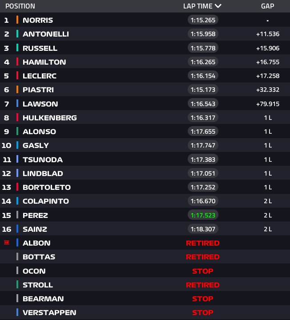This screenshot has height=320, width=290.
Task: Open the LINDBLAD driver entry
Action: (x=145, y=173)
